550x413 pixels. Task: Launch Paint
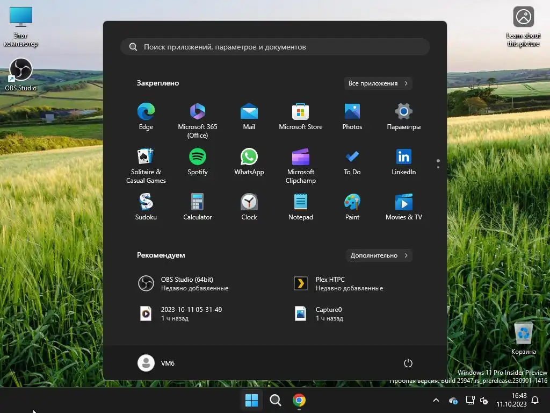tap(352, 207)
